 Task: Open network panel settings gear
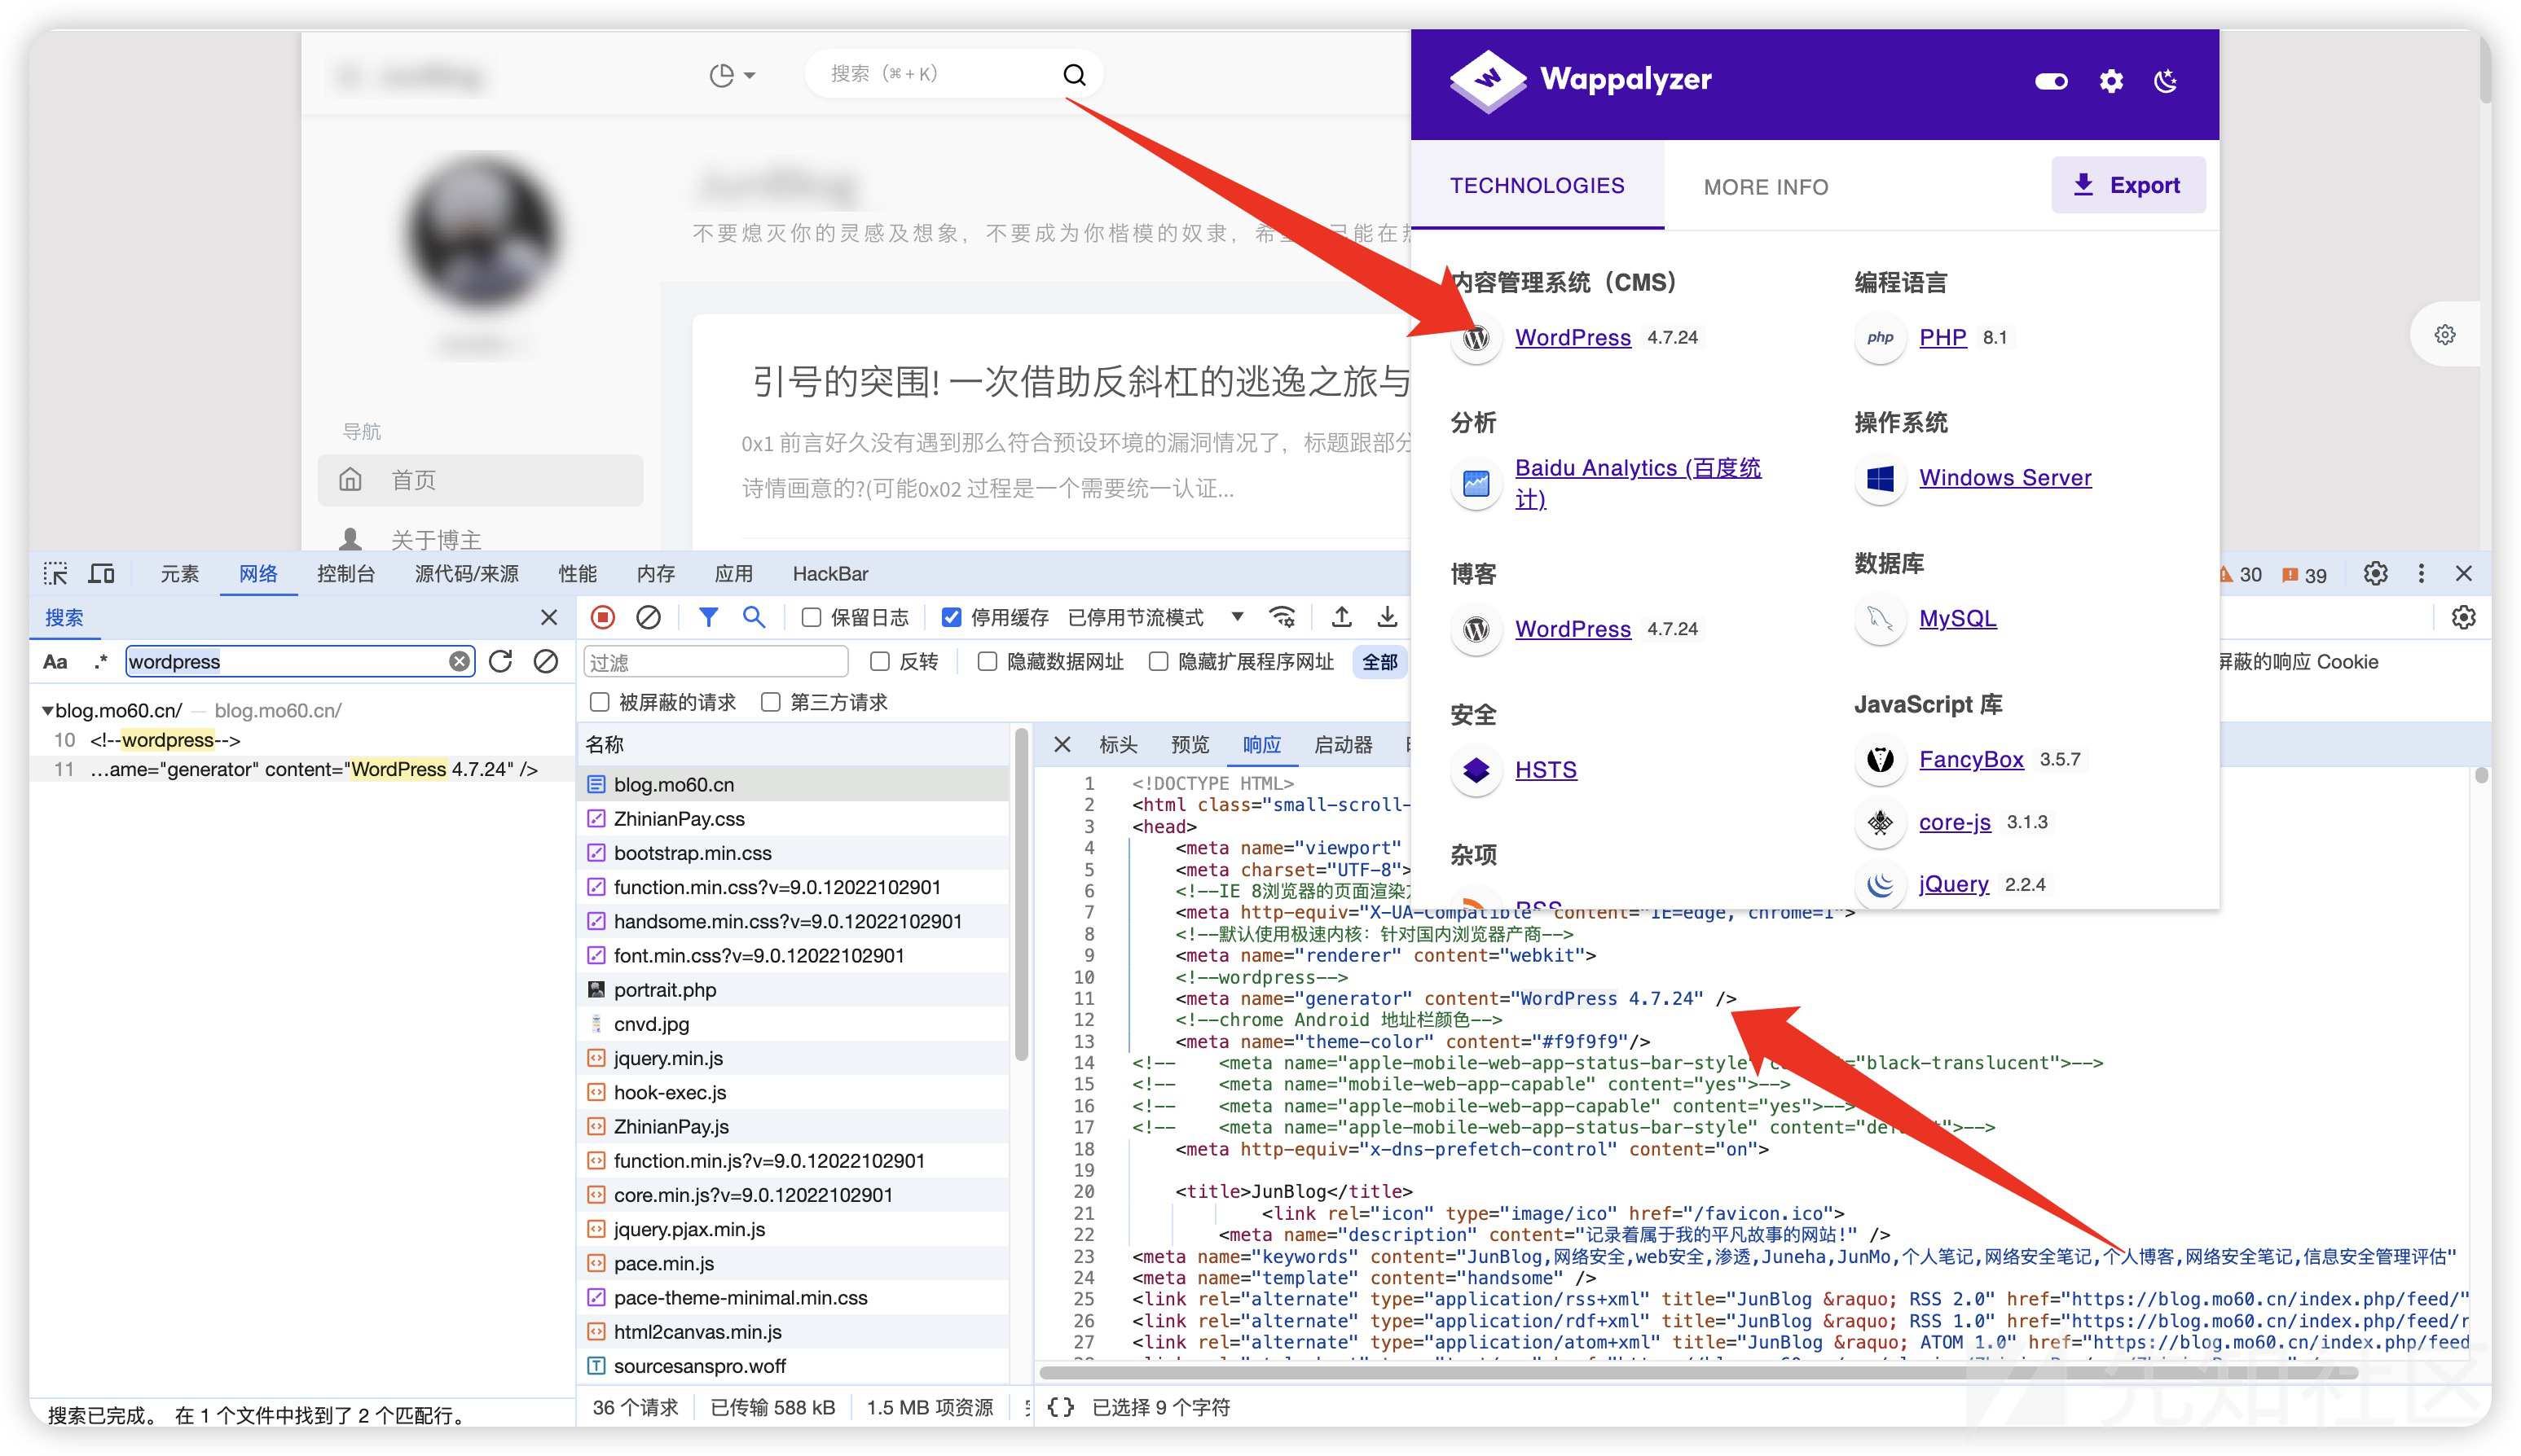coord(2464,617)
